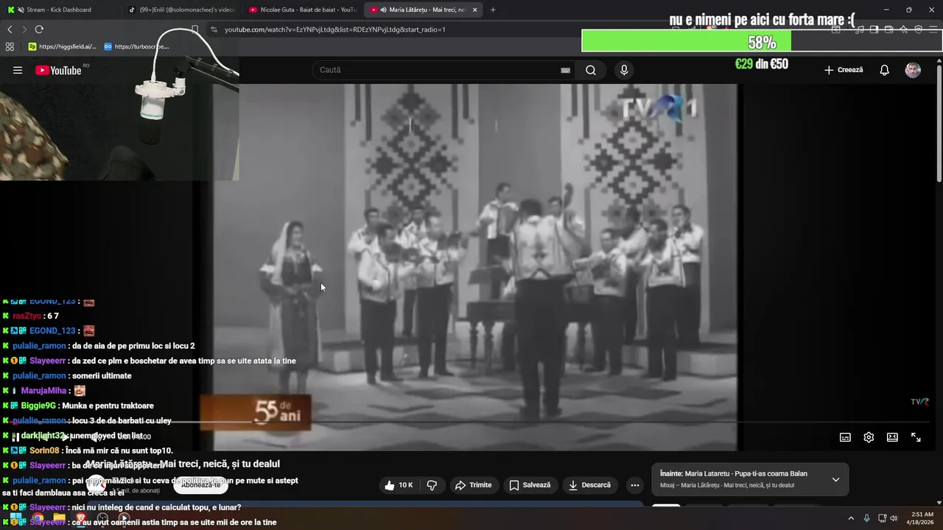Open the turboscribe bookmark
Screen dimensions: 943x530
[137, 46]
